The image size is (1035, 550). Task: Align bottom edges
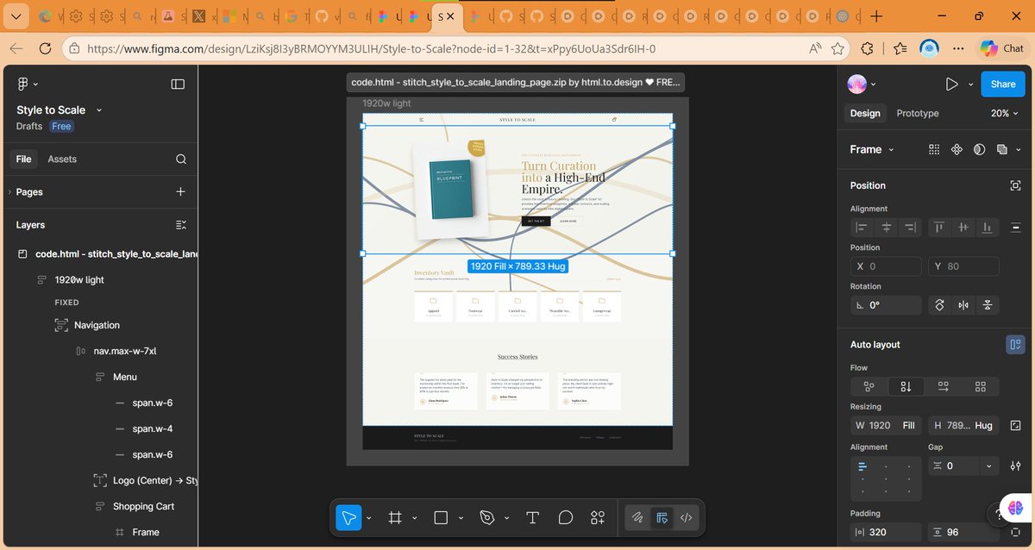pos(988,228)
